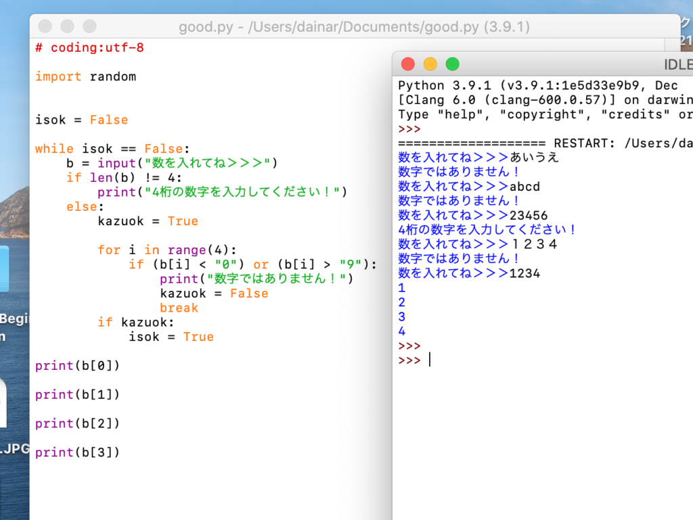The height and width of the screenshot is (520, 693).
Task: Maximize the good.py editor window
Action: pyautogui.click(x=89, y=26)
